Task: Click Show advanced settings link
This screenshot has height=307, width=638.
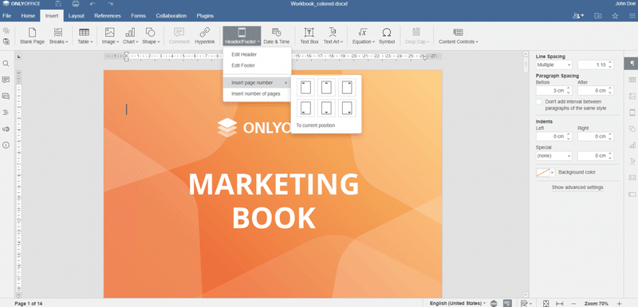Action: point(577,187)
